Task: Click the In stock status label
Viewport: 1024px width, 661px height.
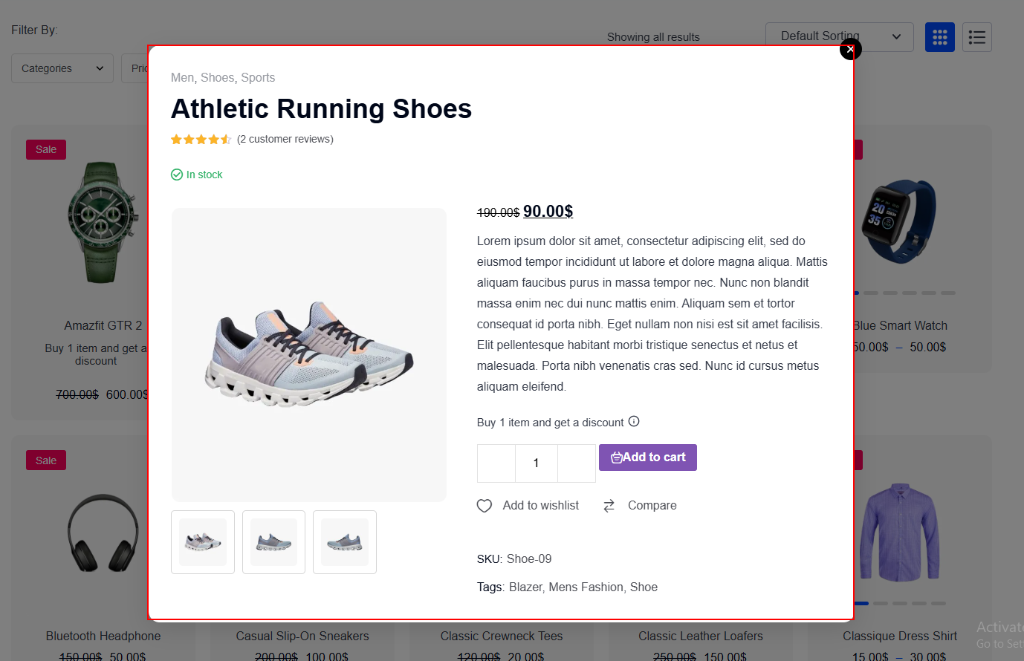Action: pyautogui.click(x=197, y=175)
